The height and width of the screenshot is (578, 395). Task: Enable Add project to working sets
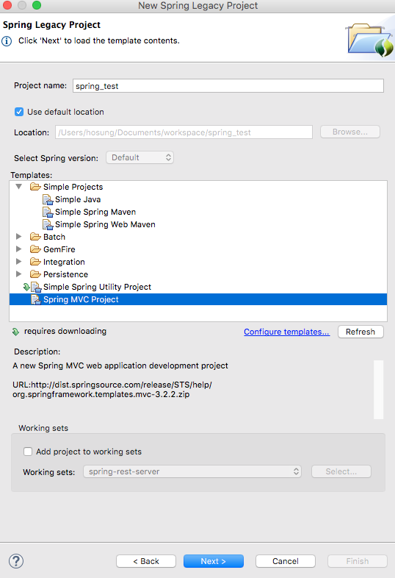coord(28,452)
